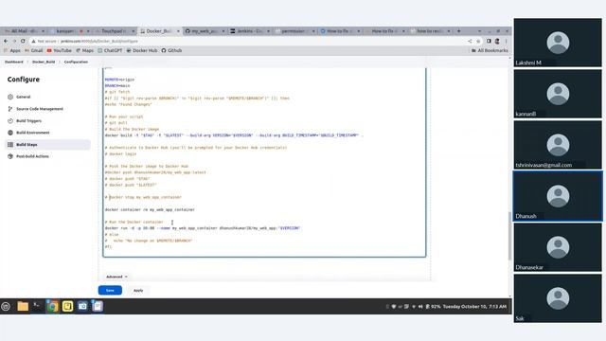The image size is (606, 341).
Task: Select Dhanush participant video tile
Action: tap(558, 196)
